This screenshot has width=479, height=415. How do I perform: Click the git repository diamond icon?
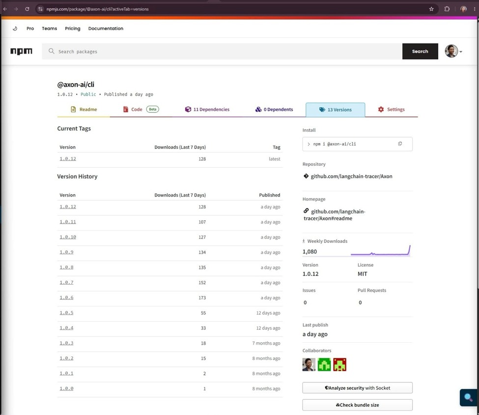tap(306, 176)
